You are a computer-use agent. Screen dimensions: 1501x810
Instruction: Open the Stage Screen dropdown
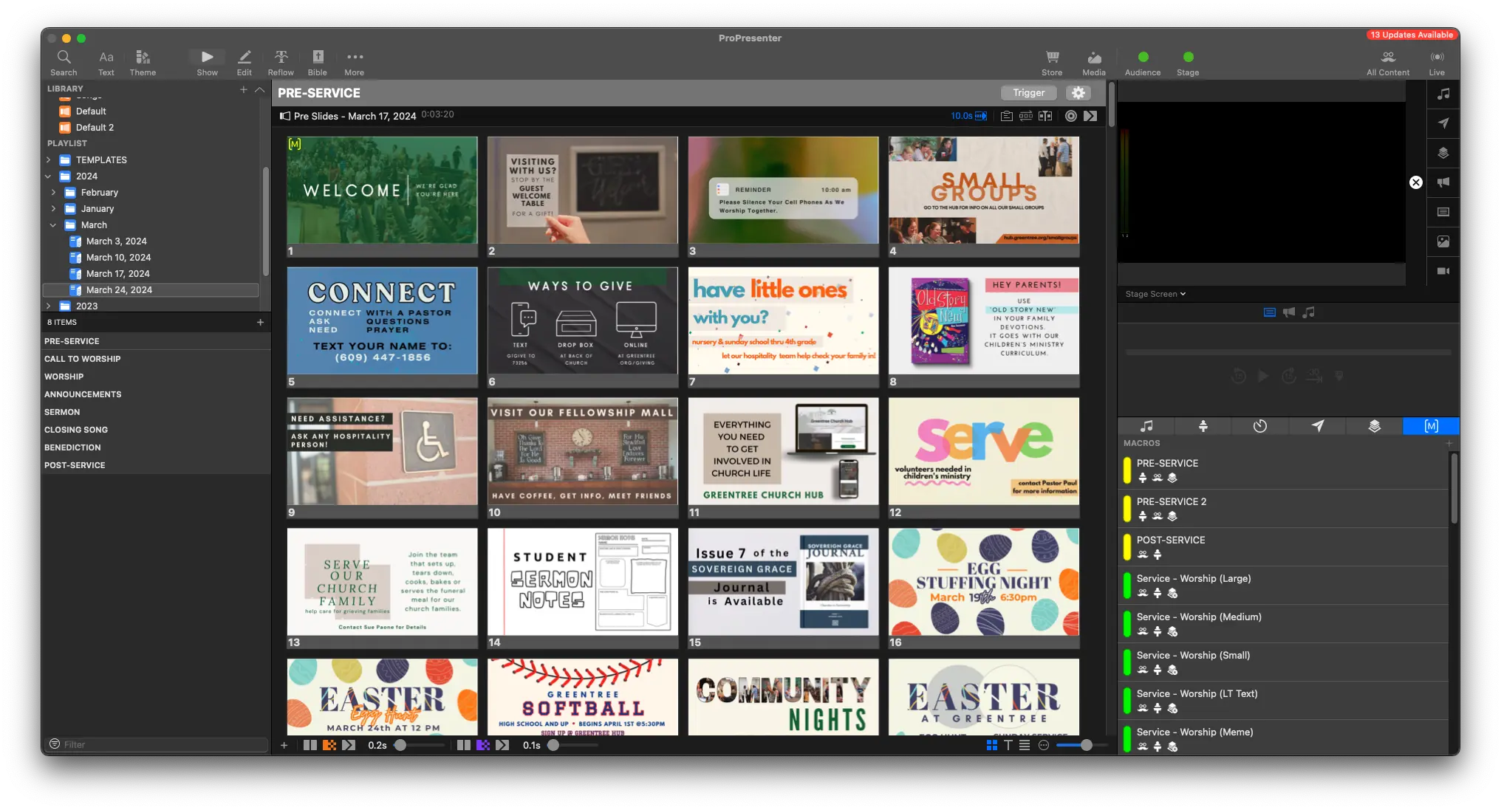click(1154, 293)
